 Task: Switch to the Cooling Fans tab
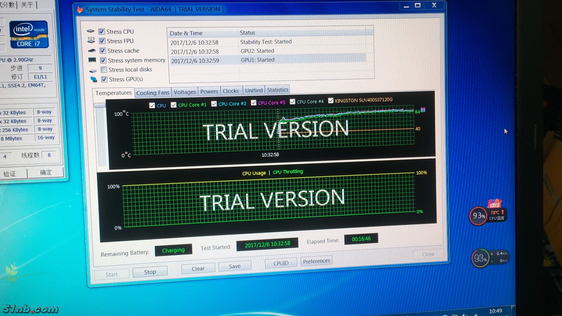click(153, 93)
